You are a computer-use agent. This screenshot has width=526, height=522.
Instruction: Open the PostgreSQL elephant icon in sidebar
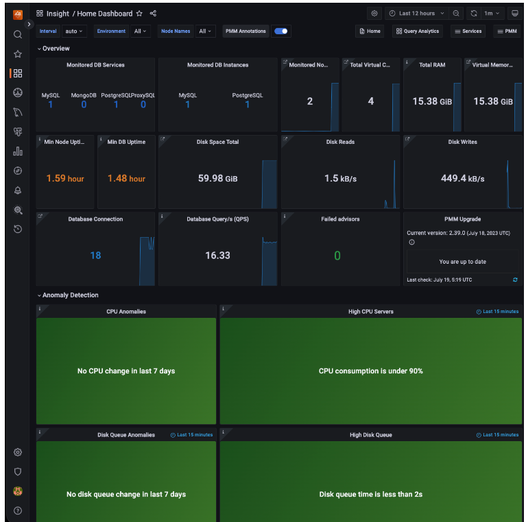point(18,132)
